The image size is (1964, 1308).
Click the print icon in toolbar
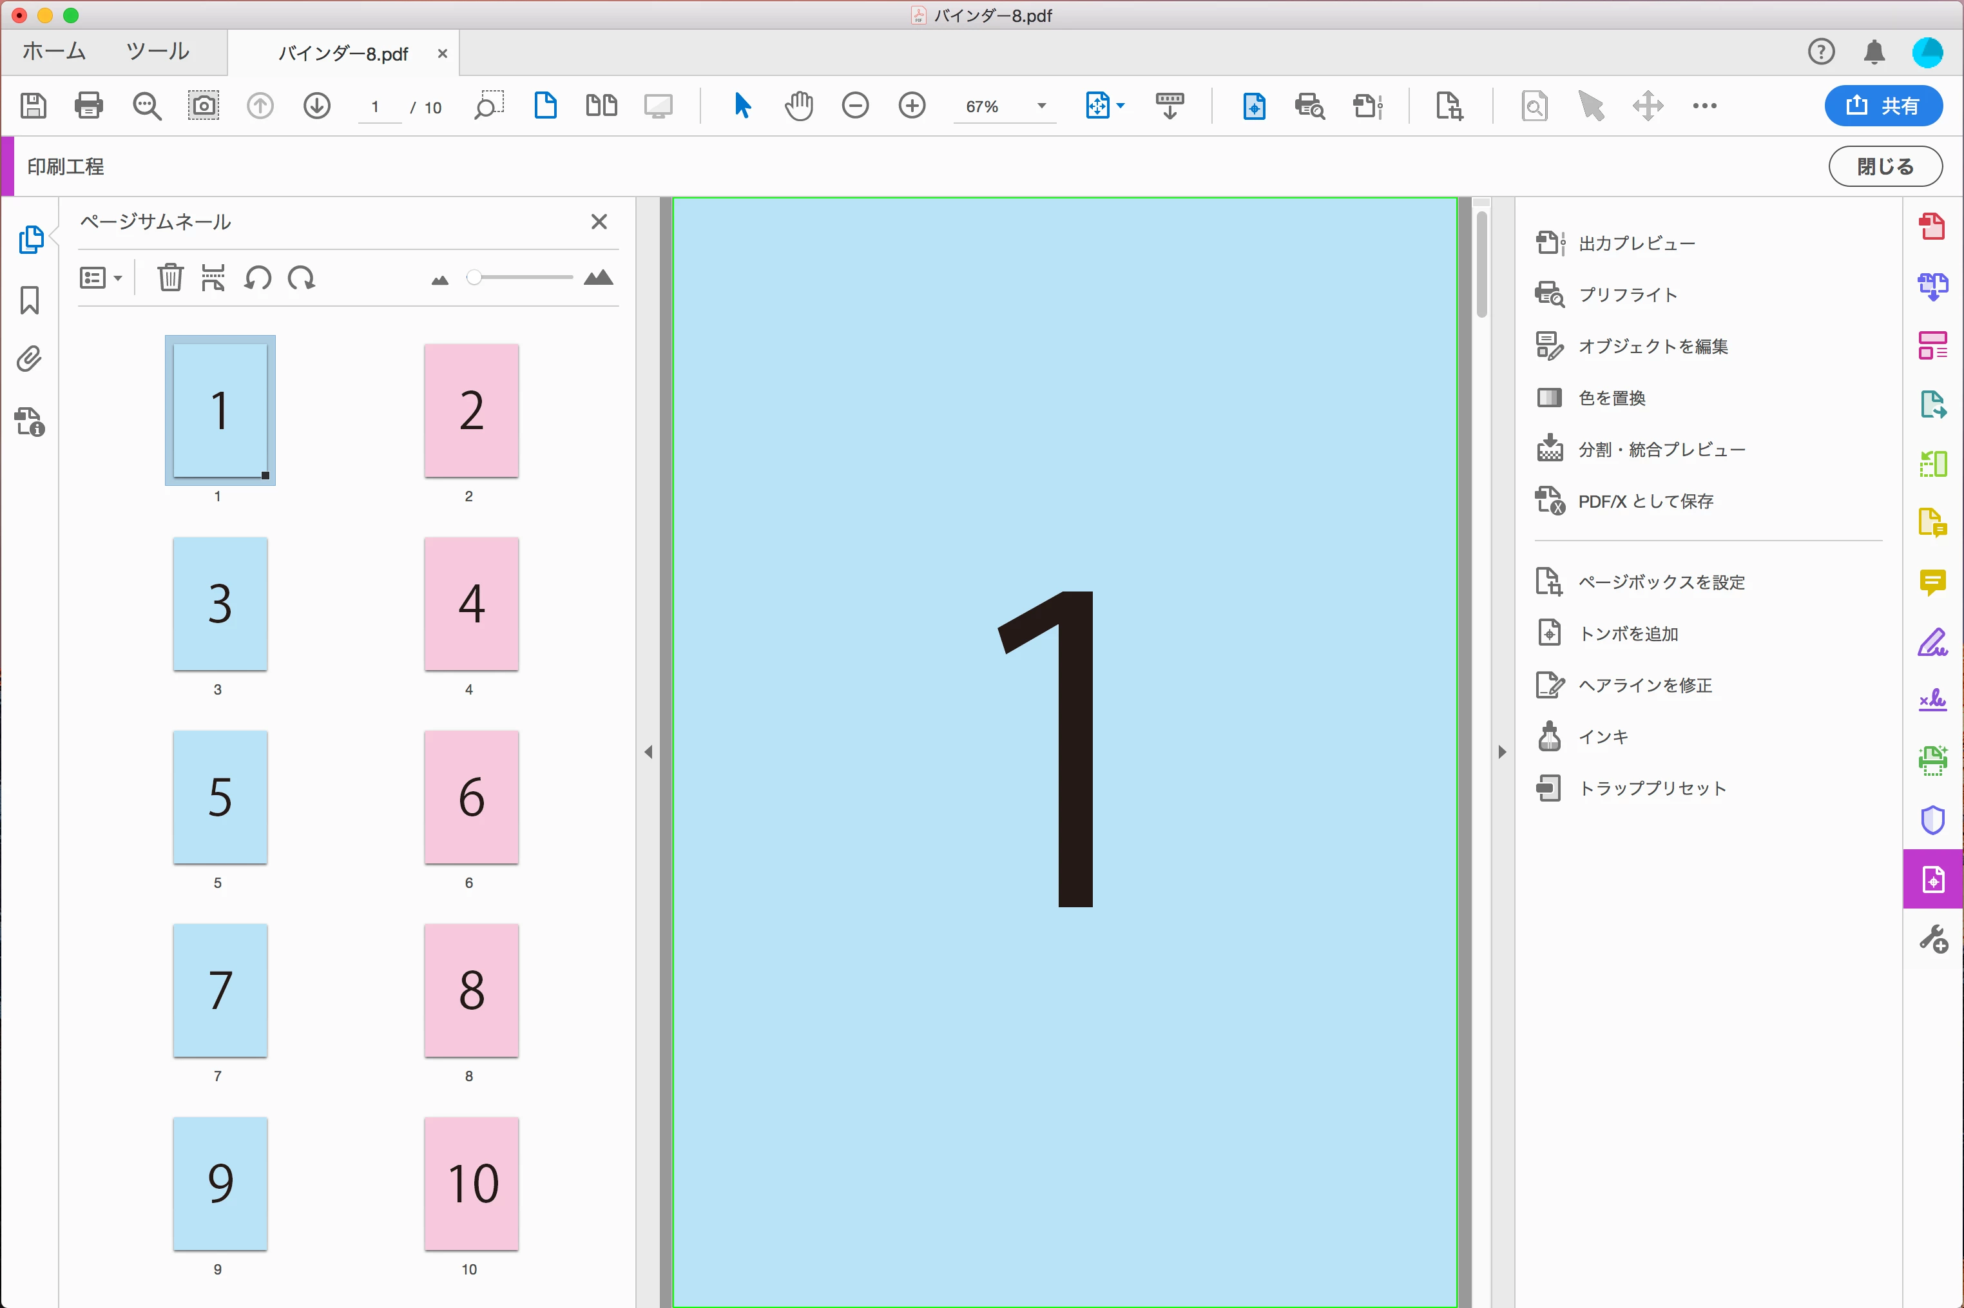point(88,106)
